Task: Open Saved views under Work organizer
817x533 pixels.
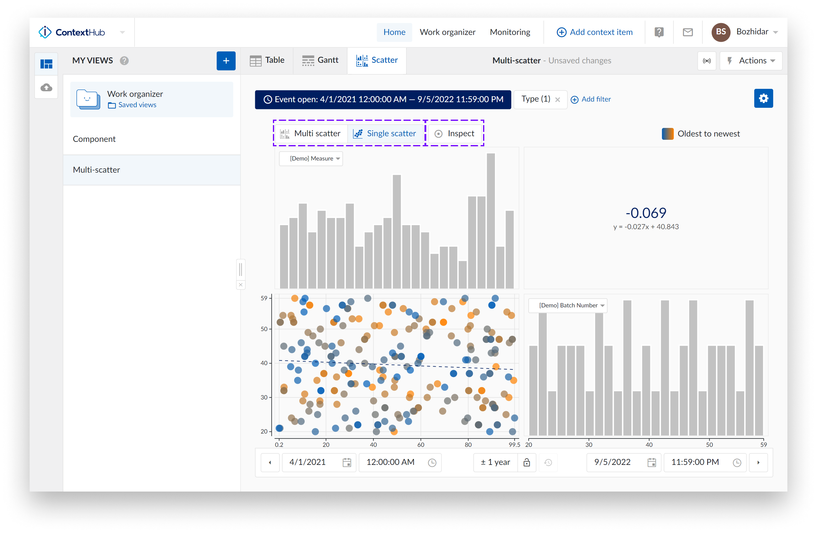Action: tap(137, 105)
